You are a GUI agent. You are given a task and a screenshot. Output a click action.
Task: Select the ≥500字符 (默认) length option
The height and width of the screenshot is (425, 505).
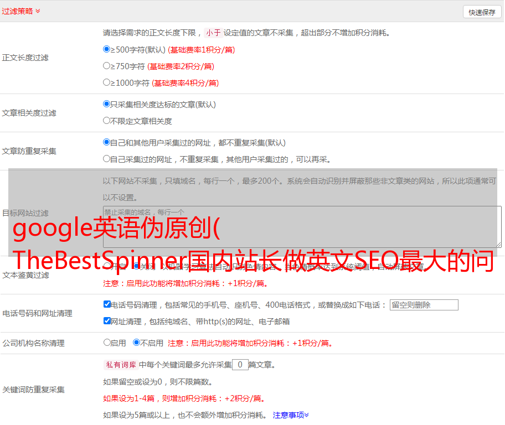pyautogui.click(x=106, y=49)
